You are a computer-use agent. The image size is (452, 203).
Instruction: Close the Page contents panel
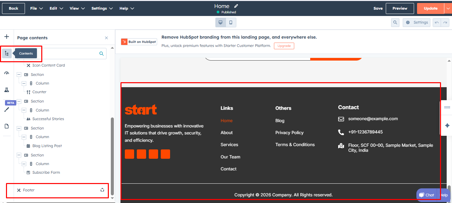pyautogui.click(x=107, y=38)
